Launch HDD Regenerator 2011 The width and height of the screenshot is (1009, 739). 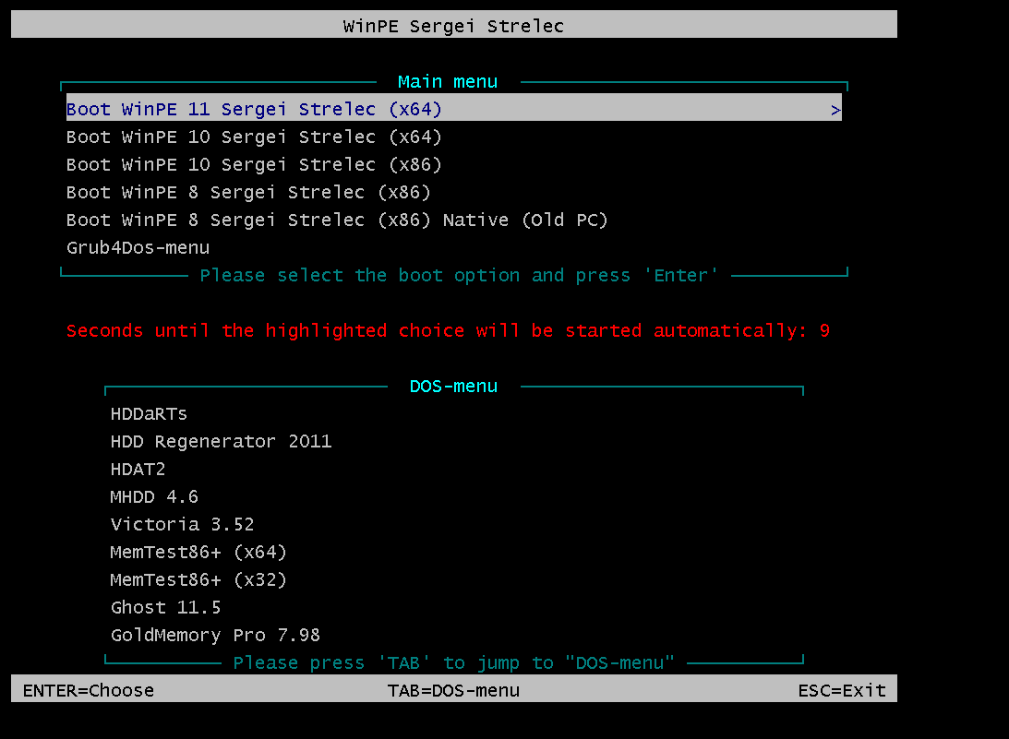(x=221, y=441)
